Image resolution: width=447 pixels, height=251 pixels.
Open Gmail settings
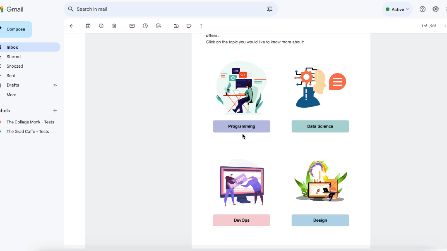pos(435,9)
